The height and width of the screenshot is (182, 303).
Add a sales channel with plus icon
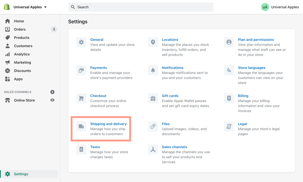tap(52, 92)
